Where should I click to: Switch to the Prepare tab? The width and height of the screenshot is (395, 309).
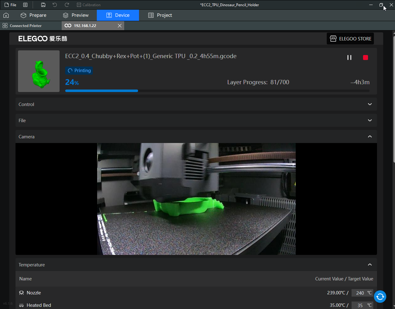[x=34, y=15]
